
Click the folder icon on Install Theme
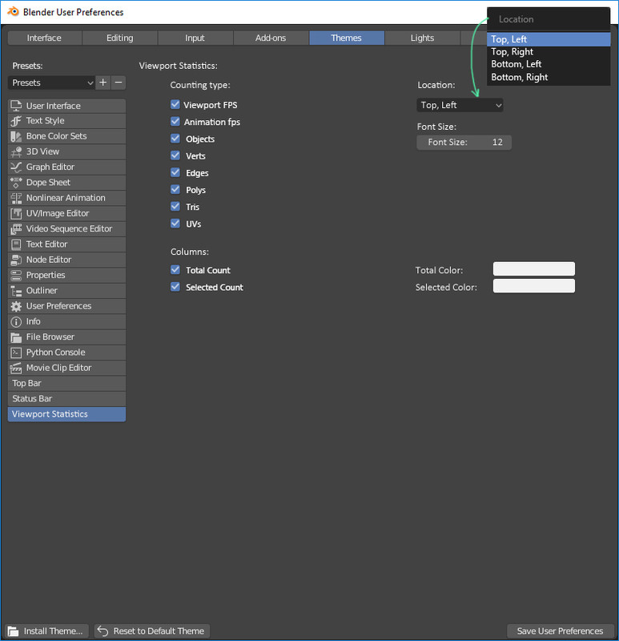coord(13,631)
